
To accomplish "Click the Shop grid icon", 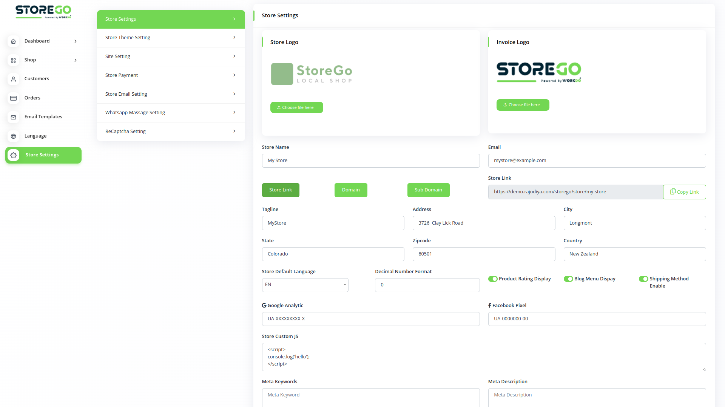I will [x=14, y=60].
